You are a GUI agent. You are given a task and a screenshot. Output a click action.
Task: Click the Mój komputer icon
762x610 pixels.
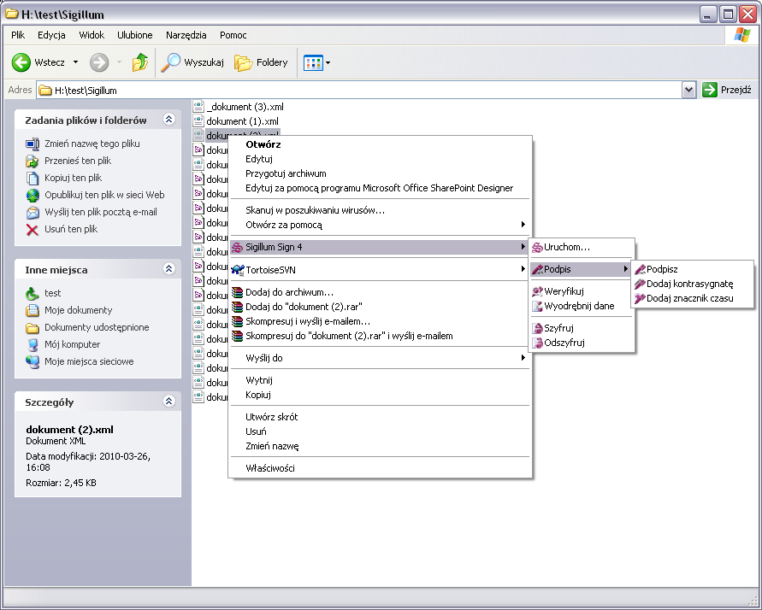tap(32, 344)
